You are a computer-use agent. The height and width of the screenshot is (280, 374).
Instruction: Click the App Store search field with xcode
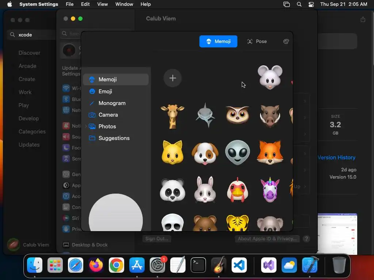(x=32, y=35)
